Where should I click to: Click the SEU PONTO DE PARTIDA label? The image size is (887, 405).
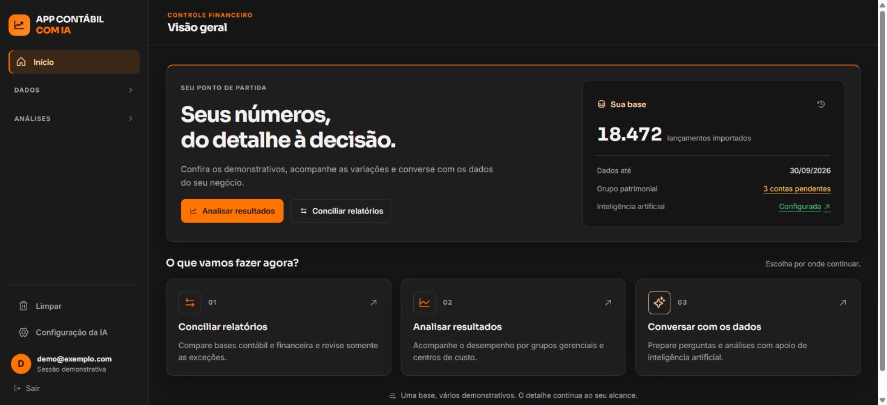click(223, 88)
